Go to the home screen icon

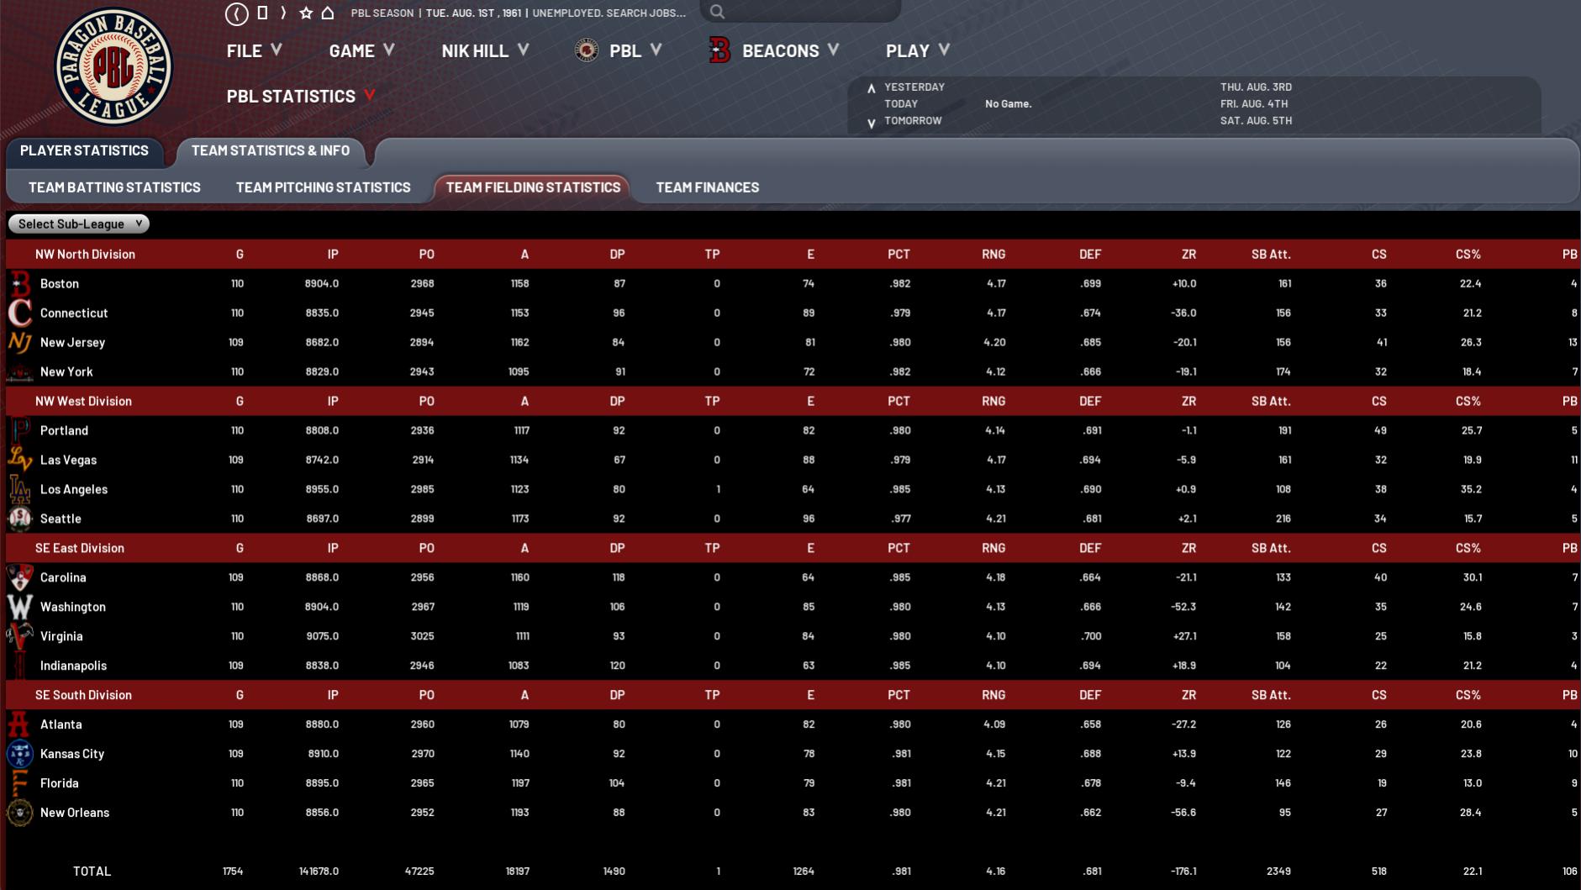[328, 13]
